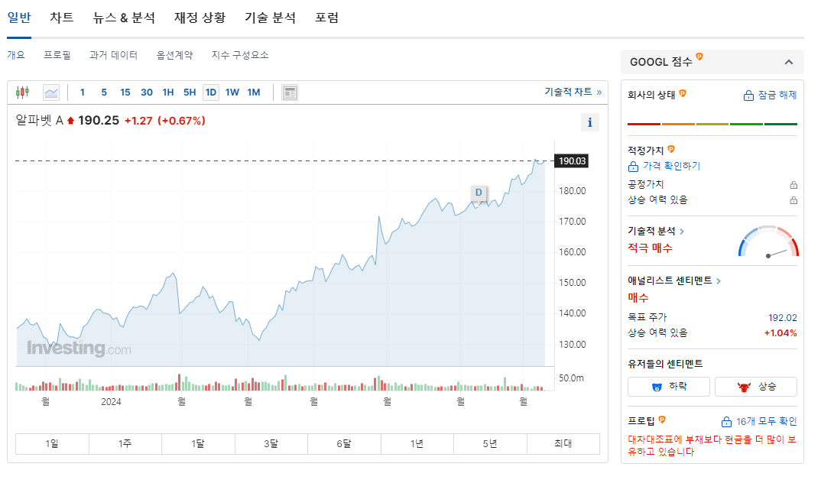This screenshot has height=483, width=821.
Task: Click Pro badge next to 적정가치
Action: coord(671,149)
